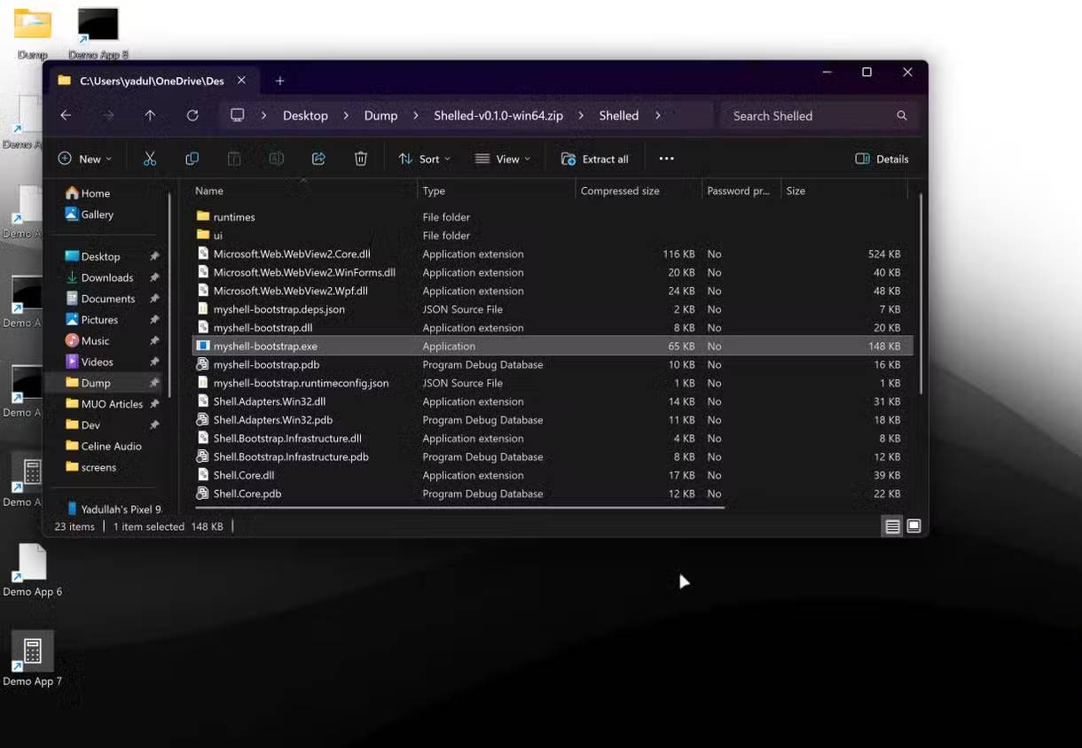Click Desktop in the breadcrumb path
This screenshot has height=748, width=1082.
[x=305, y=115]
